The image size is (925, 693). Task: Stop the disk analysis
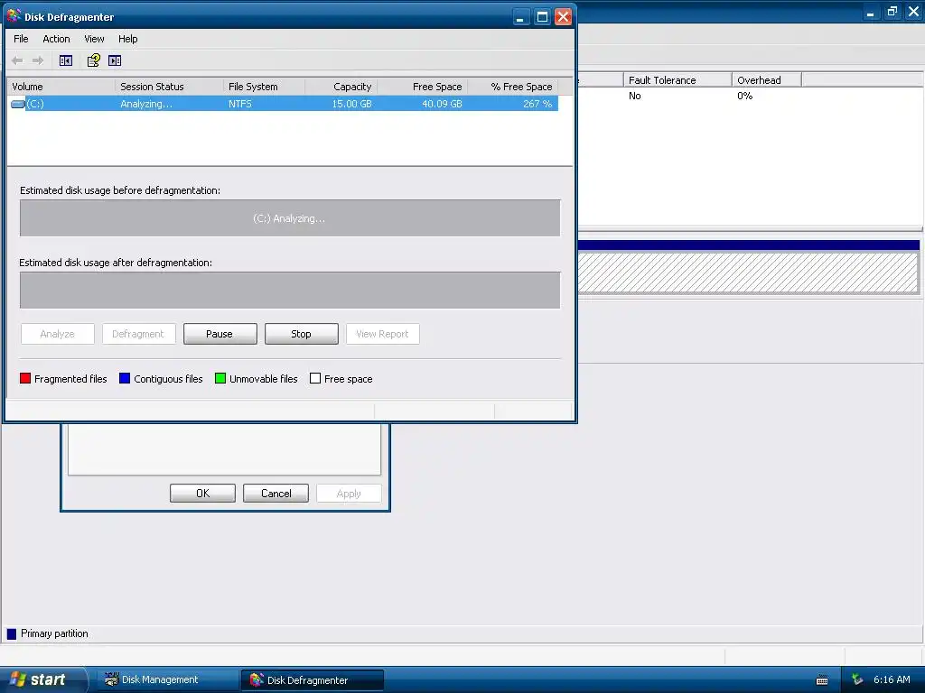click(302, 334)
